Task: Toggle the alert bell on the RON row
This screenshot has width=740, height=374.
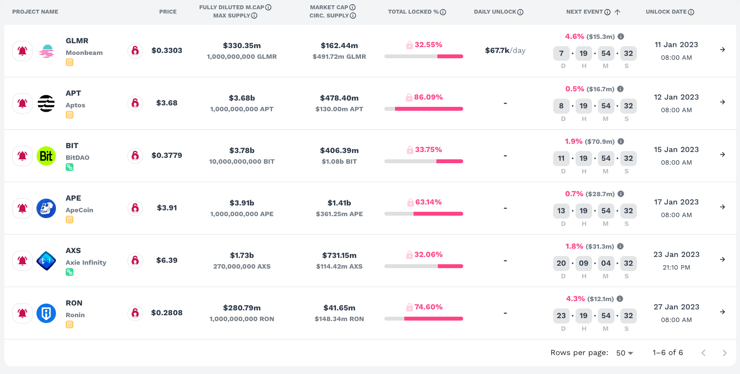Action: (22, 313)
